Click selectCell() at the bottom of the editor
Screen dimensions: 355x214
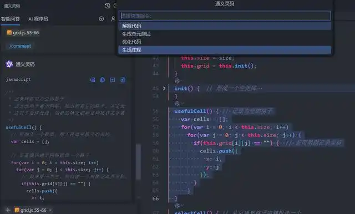(194, 212)
